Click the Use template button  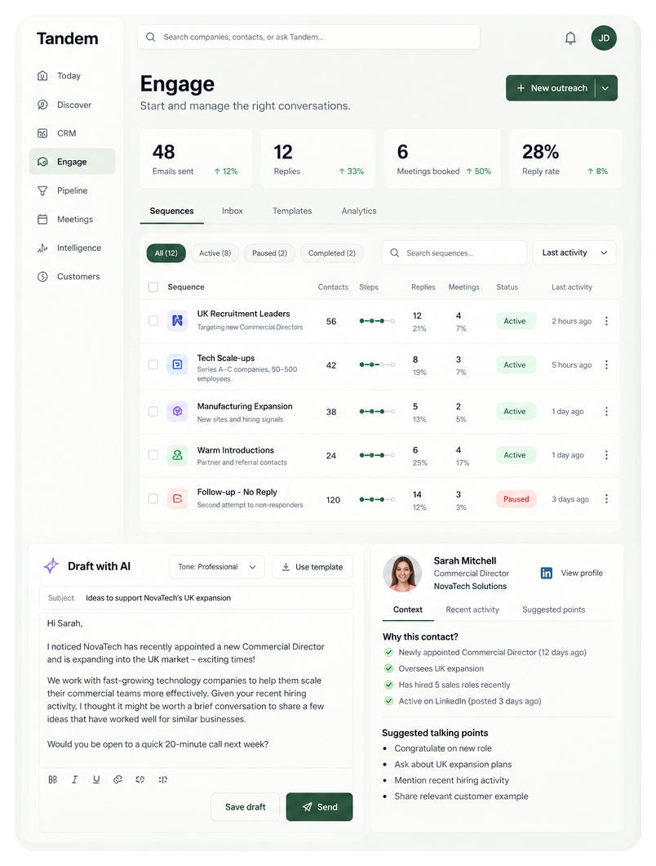312,567
